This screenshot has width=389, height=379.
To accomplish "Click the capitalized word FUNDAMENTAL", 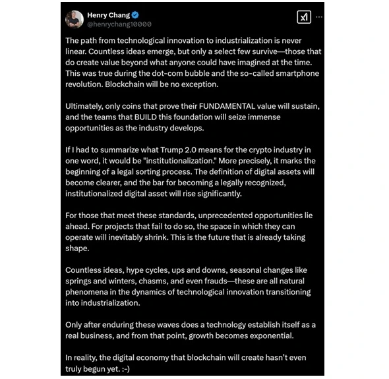I will coord(227,106).
